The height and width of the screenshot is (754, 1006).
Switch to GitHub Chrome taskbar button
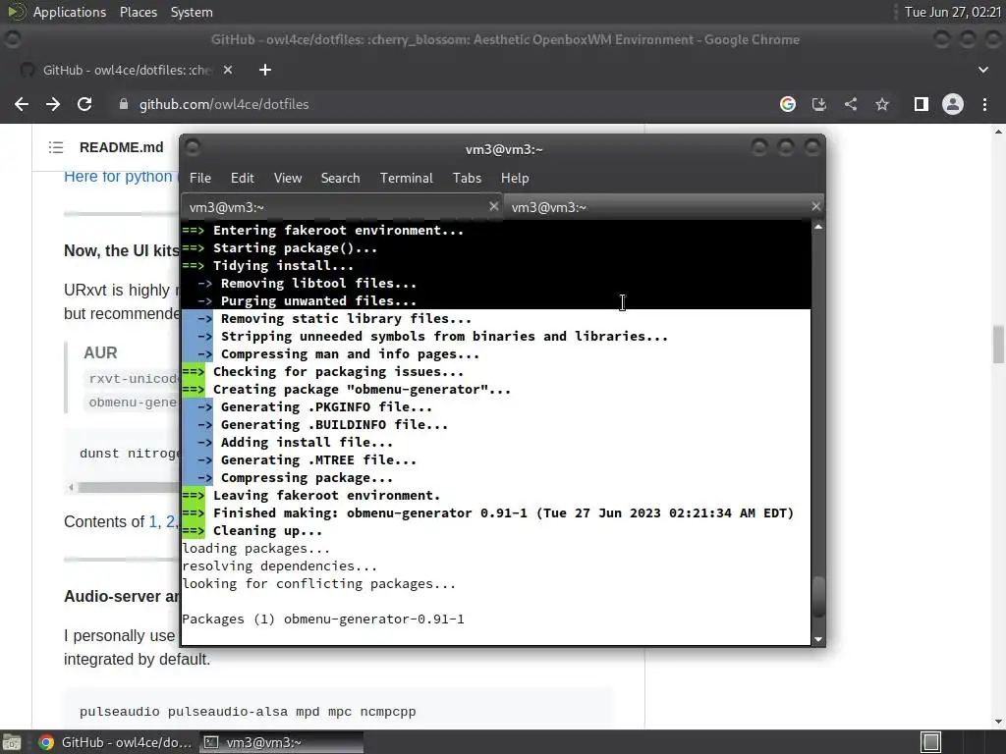pyautogui.click(x=116, y=742)
